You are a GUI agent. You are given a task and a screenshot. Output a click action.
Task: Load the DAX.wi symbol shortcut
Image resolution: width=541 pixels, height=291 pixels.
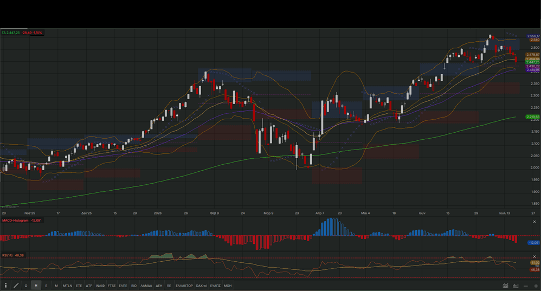point(202,286)
